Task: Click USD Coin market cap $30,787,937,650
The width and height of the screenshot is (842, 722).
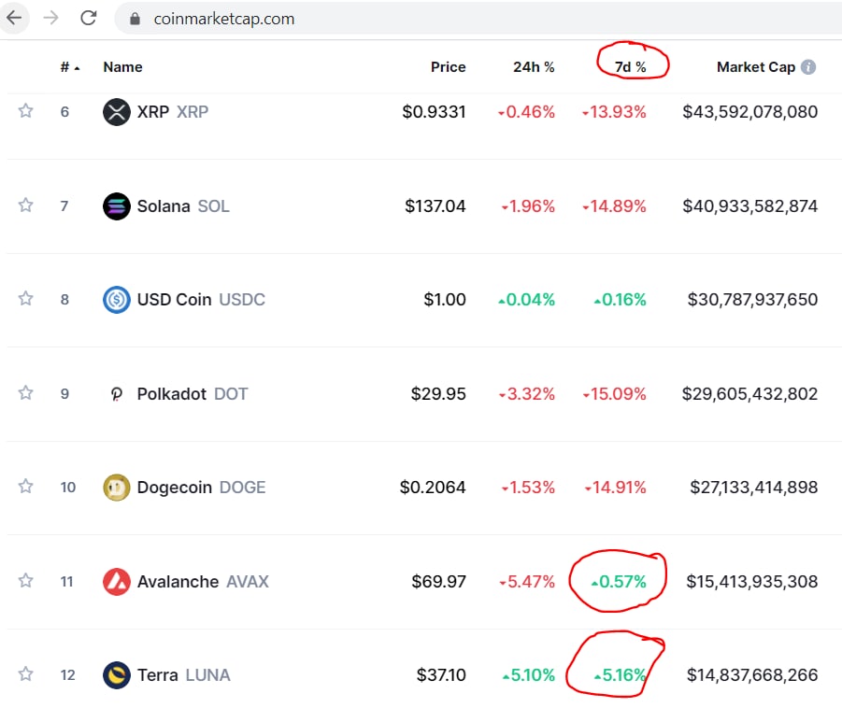Action: [753, 300]
